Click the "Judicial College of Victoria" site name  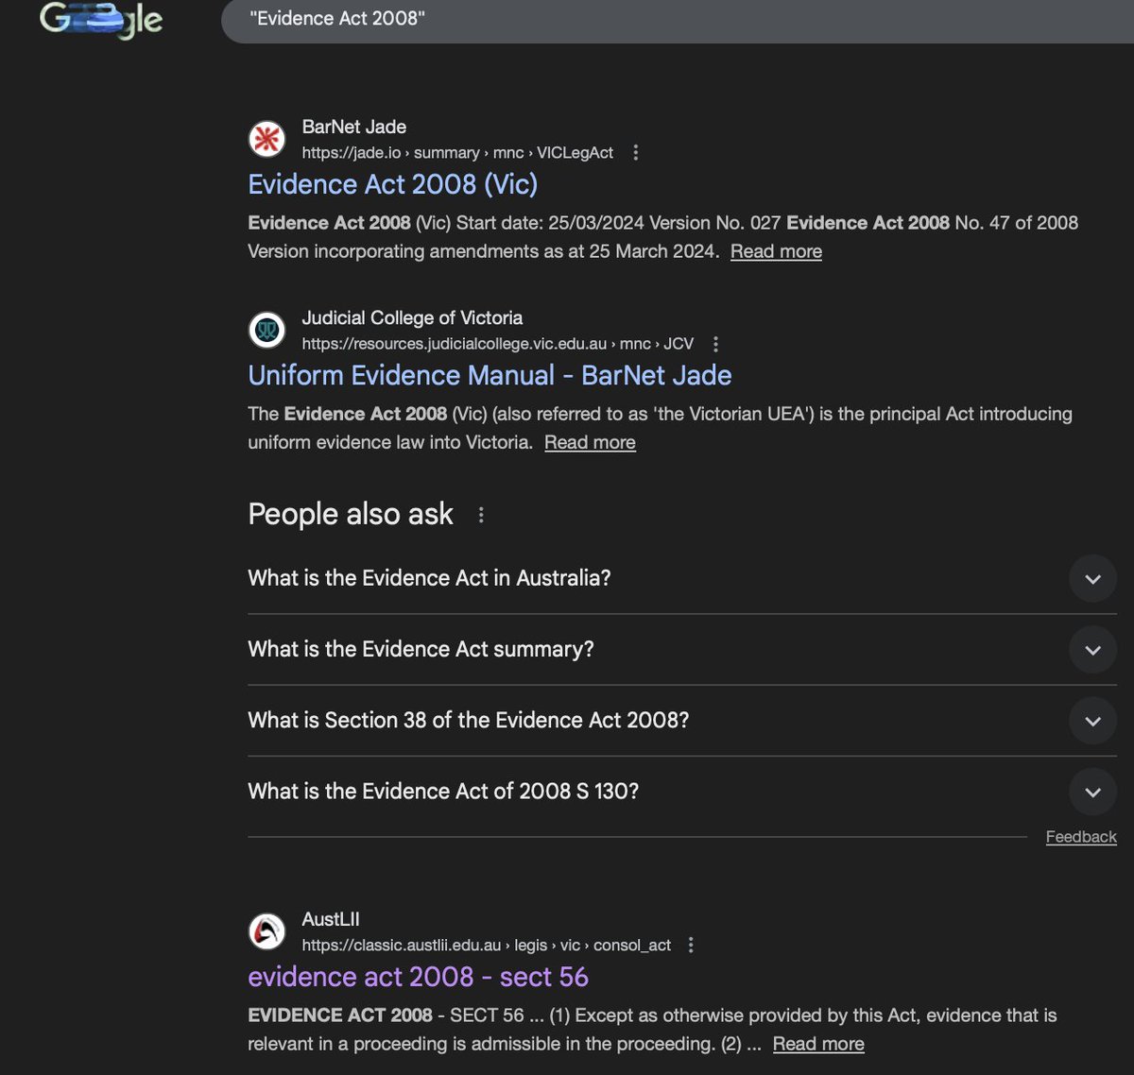[412, 318]
